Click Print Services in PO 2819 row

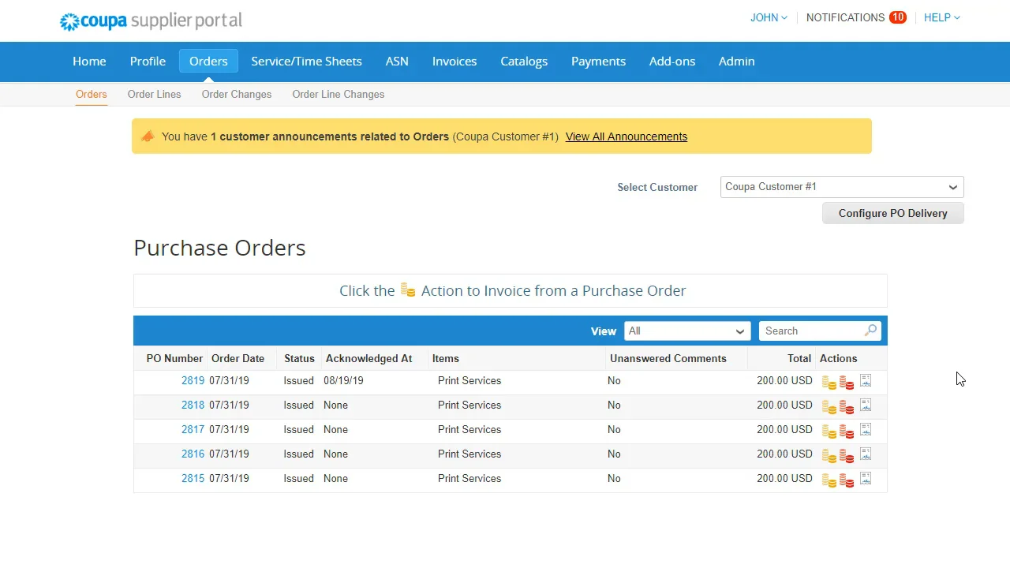[x=469, y=380]
